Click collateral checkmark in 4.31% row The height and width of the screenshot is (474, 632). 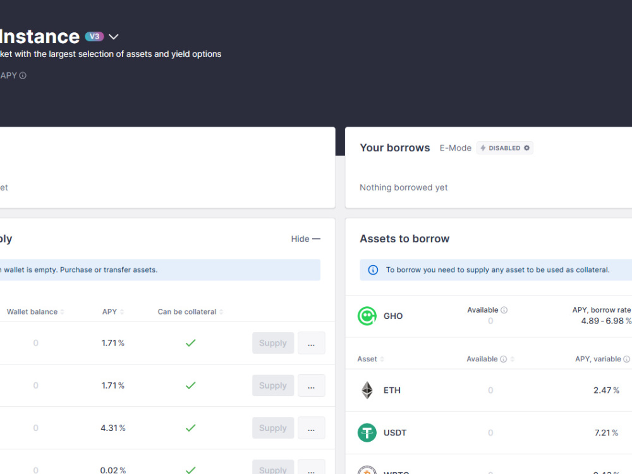click(x=191, y=428)
